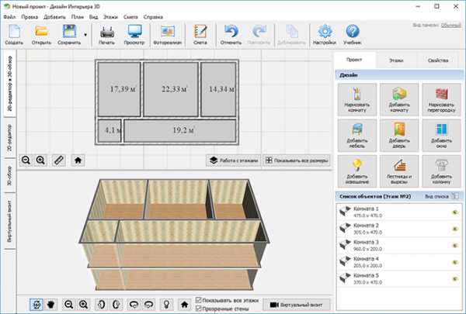The image size is (466, 314).
Task: Toggle visibility of Комната 1
Action: pos(454,212)
